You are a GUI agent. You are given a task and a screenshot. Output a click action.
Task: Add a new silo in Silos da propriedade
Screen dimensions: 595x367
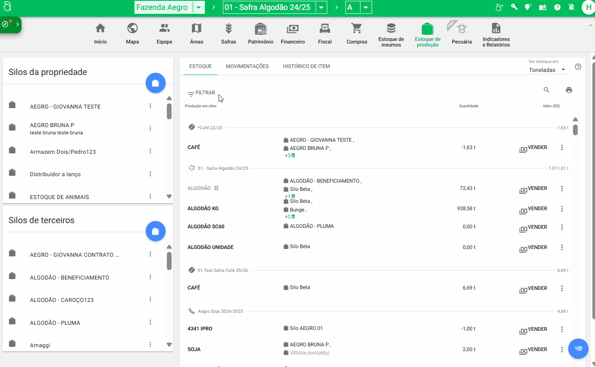[156, 83]
